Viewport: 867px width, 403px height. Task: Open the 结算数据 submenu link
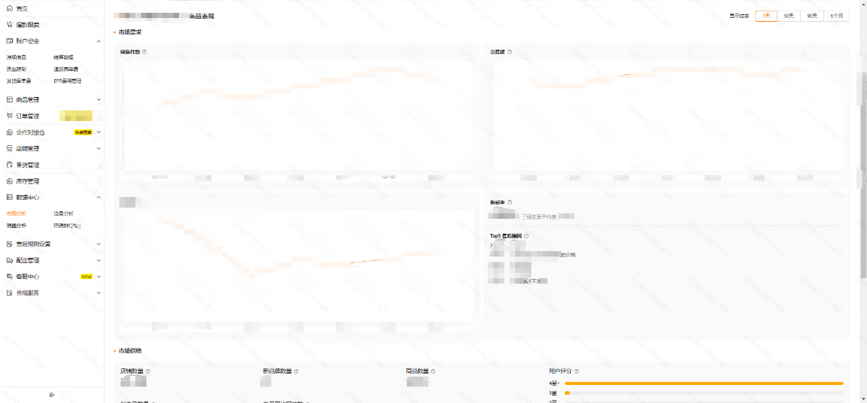(63, 57)
